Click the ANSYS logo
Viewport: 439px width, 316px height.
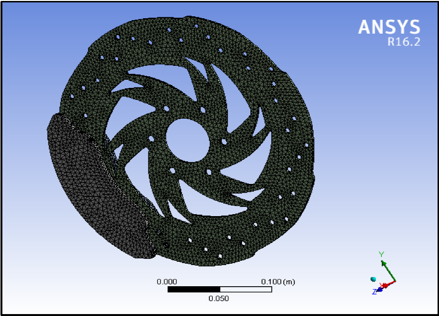(389, 27)
